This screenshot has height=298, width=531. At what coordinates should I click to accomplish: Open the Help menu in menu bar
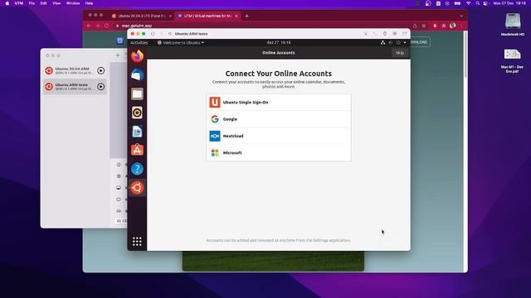(89, 3)
